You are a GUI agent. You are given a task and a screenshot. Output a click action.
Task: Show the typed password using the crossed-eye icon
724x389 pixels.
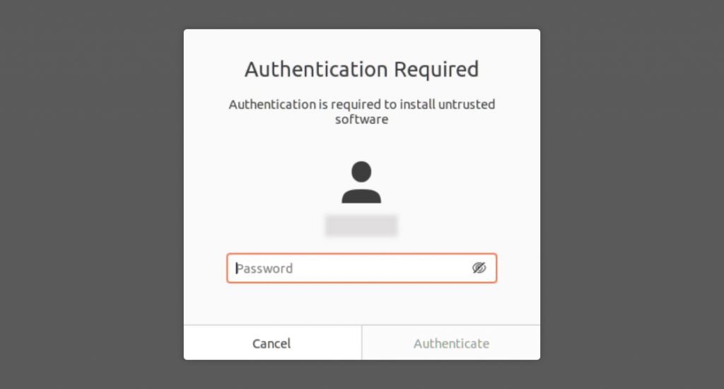coord(479,268)
